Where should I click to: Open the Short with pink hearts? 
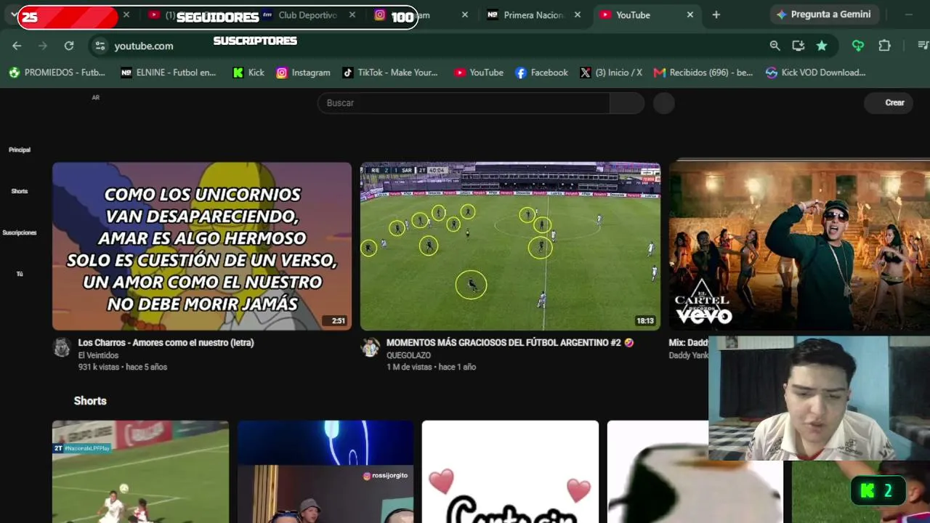coord(510,471)
